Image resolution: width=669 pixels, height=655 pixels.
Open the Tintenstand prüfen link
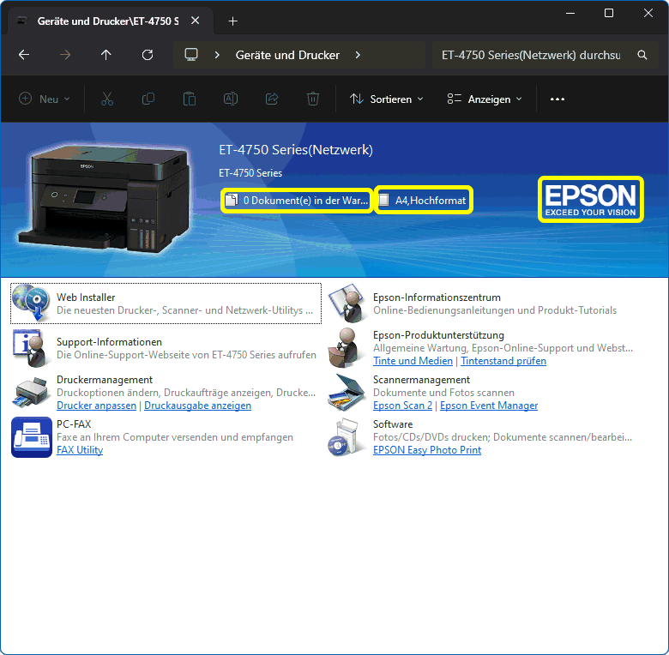[x=503, y=361]
